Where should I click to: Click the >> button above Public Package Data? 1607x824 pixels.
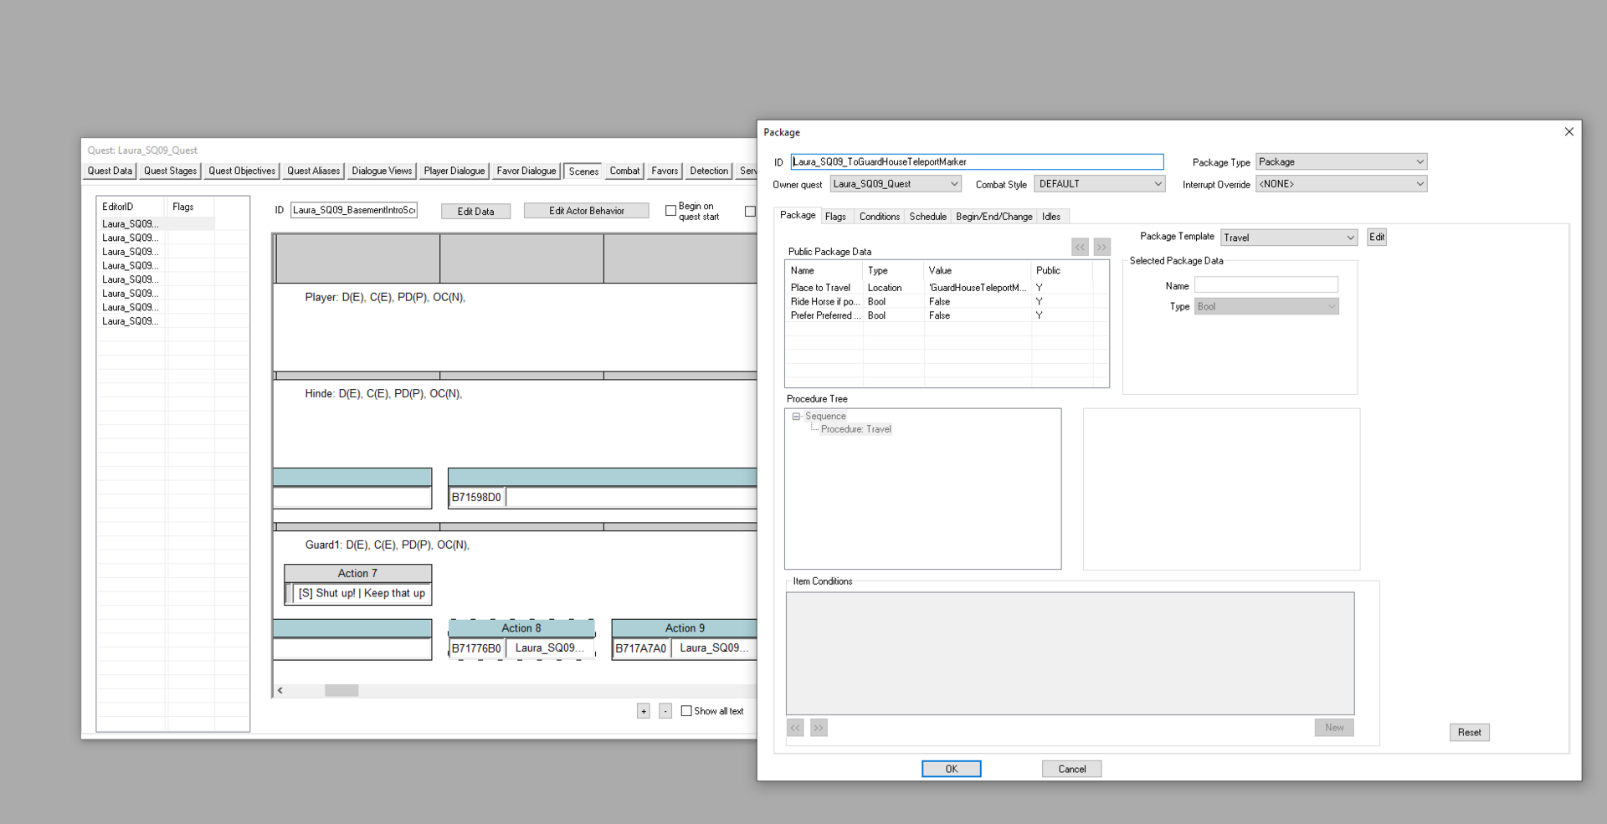[x=1101, y=247]
